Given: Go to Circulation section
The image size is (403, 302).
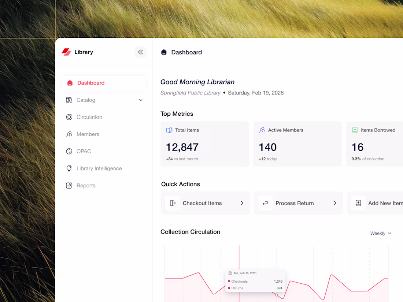Looking at the screenshot, I should pyautogui.click(x=104, y=117).
